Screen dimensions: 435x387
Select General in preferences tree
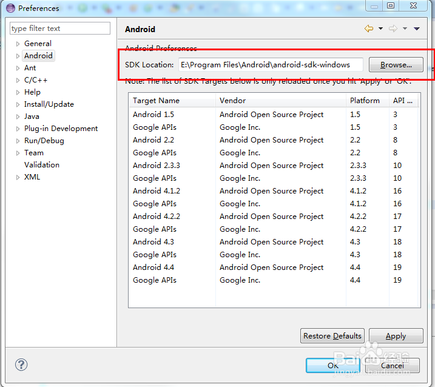tap(38, 44)
